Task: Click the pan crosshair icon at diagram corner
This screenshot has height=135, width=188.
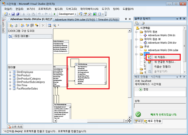Action: (x=130, y=121)
